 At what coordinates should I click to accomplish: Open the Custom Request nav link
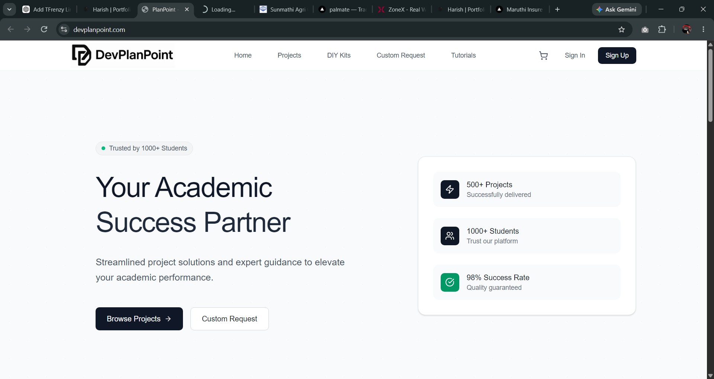click(x=401, y=55)
